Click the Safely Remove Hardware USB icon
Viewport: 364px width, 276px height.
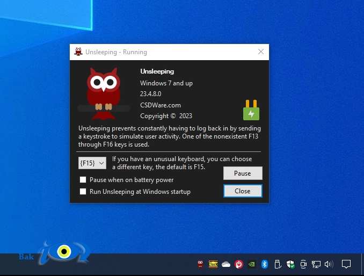coord(278,264)
